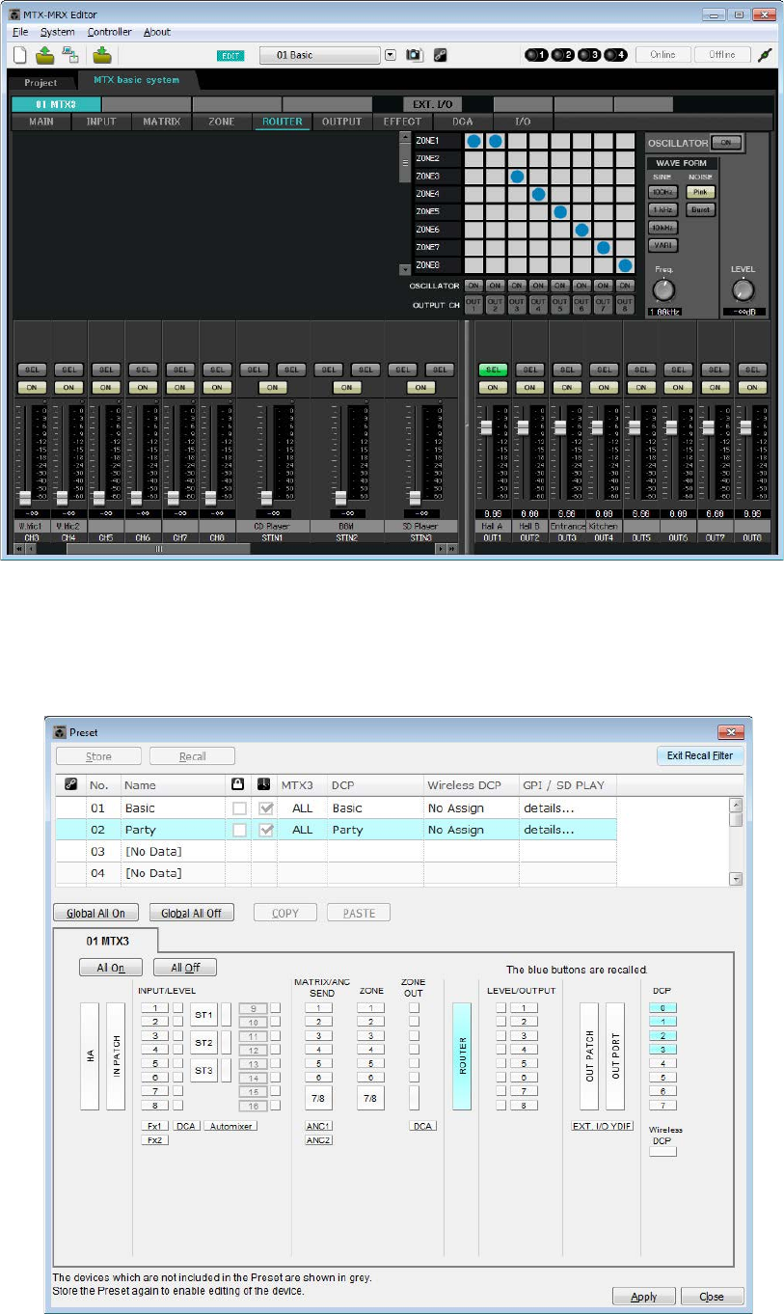The width and height of the screenshot is (784, 1314).
Task: Switch to the OUTPUT screen tab
Action: click(341, 122)
